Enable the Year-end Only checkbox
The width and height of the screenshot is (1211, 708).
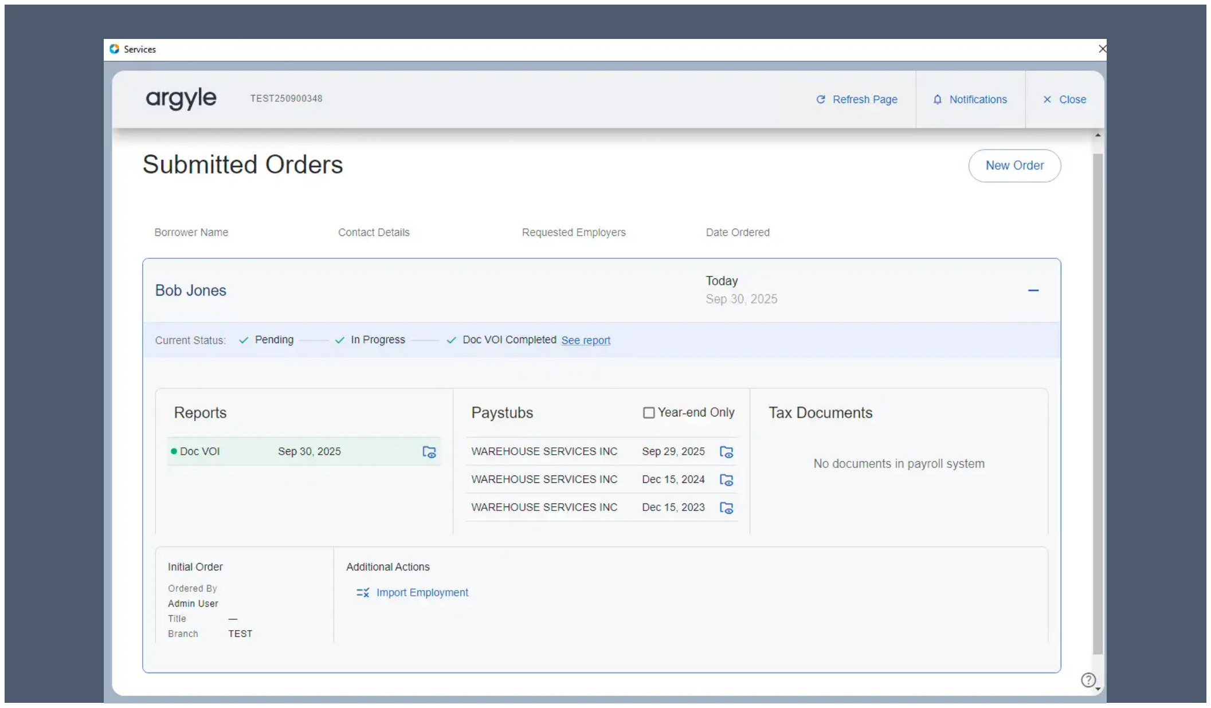pos(648,412)
